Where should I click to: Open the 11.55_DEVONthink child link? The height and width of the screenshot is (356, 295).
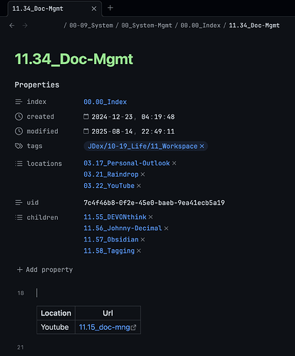[x=115, y=217]
